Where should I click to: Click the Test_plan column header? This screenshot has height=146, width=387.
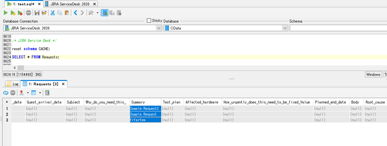(172, 102)
